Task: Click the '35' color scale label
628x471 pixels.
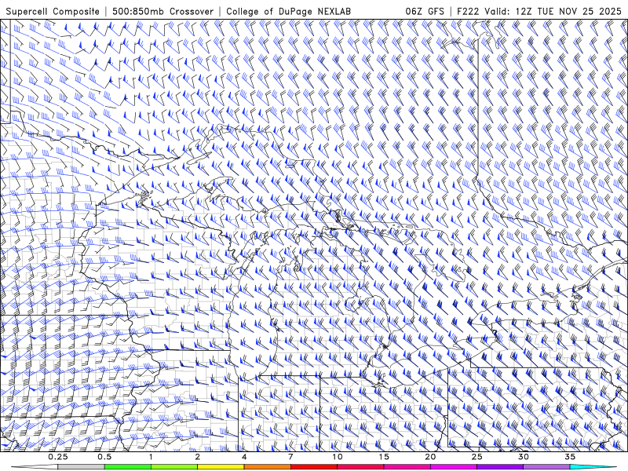Action: coord(570,457)
